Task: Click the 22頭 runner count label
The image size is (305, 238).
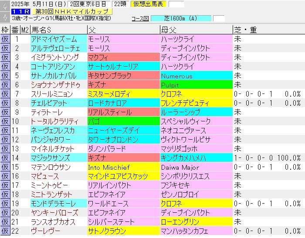Action: click(120, 4)
